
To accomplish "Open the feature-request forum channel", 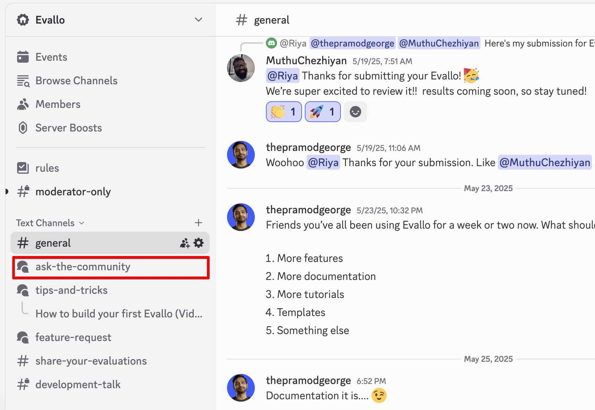I will click(73, 337).
